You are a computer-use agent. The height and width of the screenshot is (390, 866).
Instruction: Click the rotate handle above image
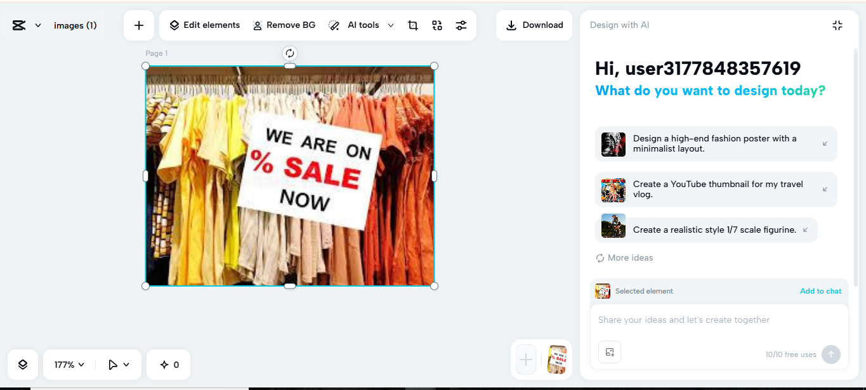tap(290, 53)
